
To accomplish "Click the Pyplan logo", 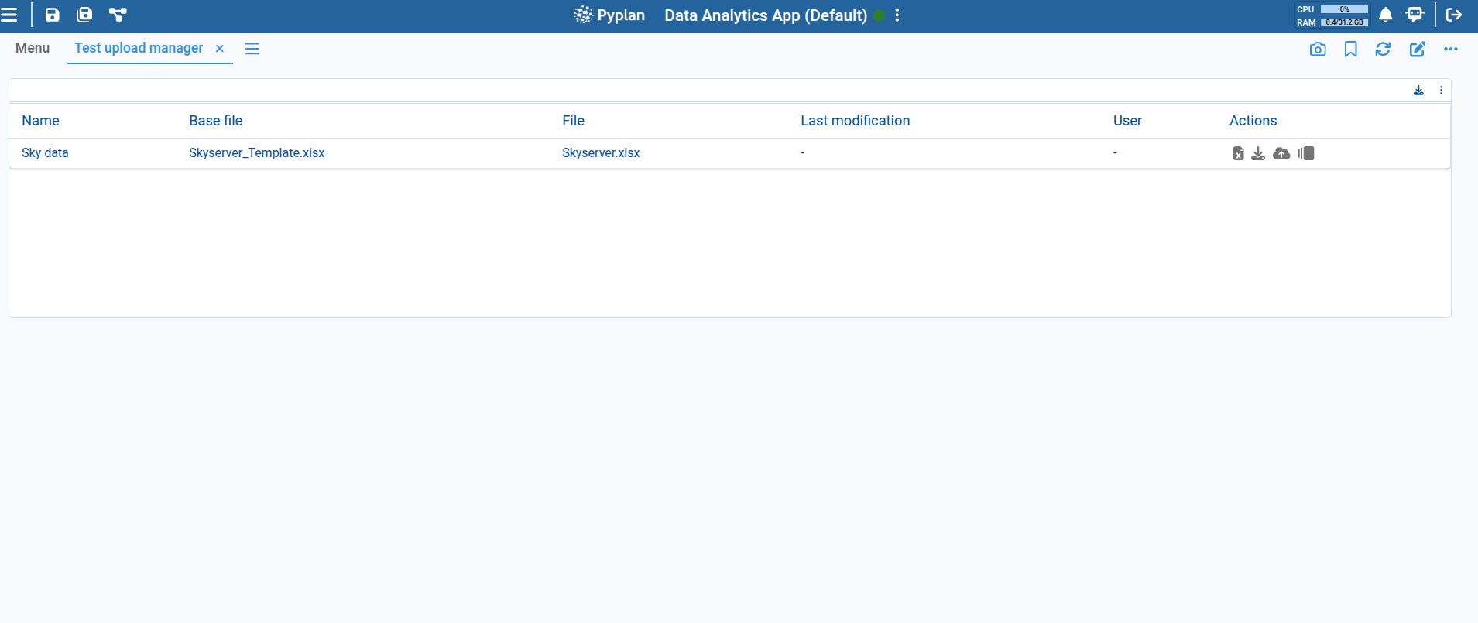I will click(x=609, y=15).
